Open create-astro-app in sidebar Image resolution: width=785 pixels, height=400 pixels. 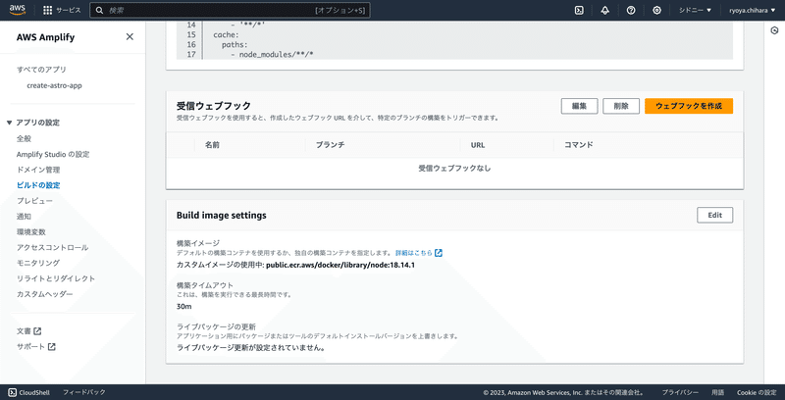tap(54, 85)
